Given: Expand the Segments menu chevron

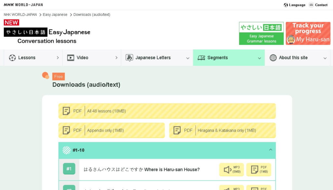Looking at the screenshot, I should coord(259,58).
